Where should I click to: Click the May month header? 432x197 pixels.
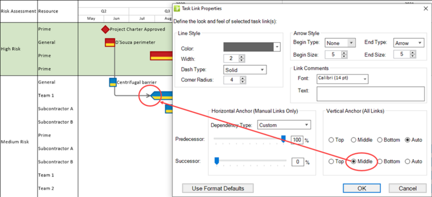click(x=91, y=19)
